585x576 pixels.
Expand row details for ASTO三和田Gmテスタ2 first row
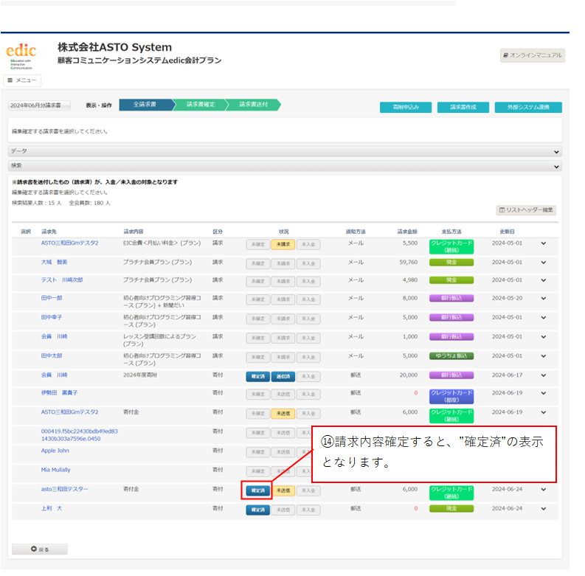point(544,243)
